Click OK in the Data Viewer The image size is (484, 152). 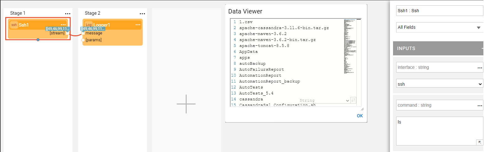point(360,116)
